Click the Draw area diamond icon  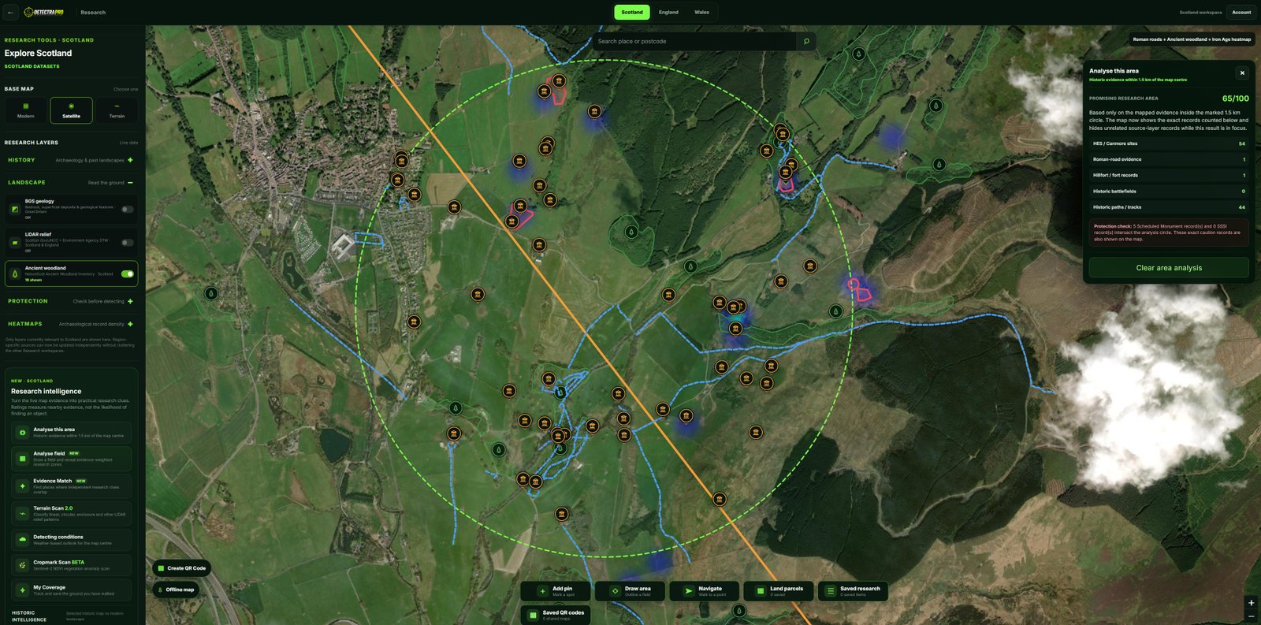[x=616, y=591]
